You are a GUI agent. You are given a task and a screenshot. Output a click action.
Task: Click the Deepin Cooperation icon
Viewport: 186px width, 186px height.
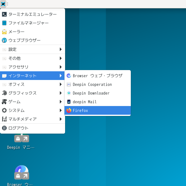[69, 84]
